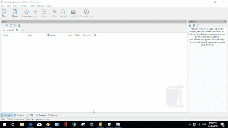Open the Tools menu
Screen dimensions: 228x128
[x=32, y=6]
